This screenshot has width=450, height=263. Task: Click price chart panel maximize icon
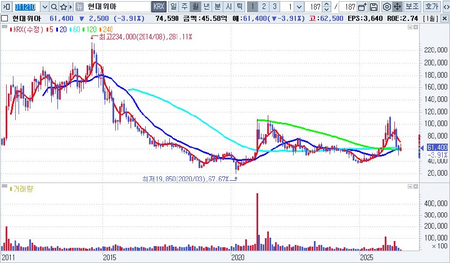tap(411, 27)
